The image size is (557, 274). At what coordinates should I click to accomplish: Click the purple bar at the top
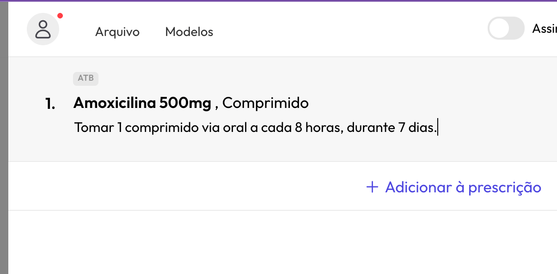point(278,2)
